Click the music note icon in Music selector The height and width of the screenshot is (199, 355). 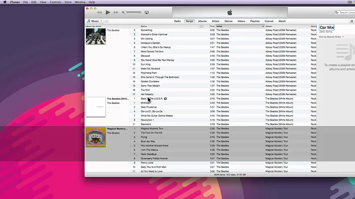click(x=89, y=21)
